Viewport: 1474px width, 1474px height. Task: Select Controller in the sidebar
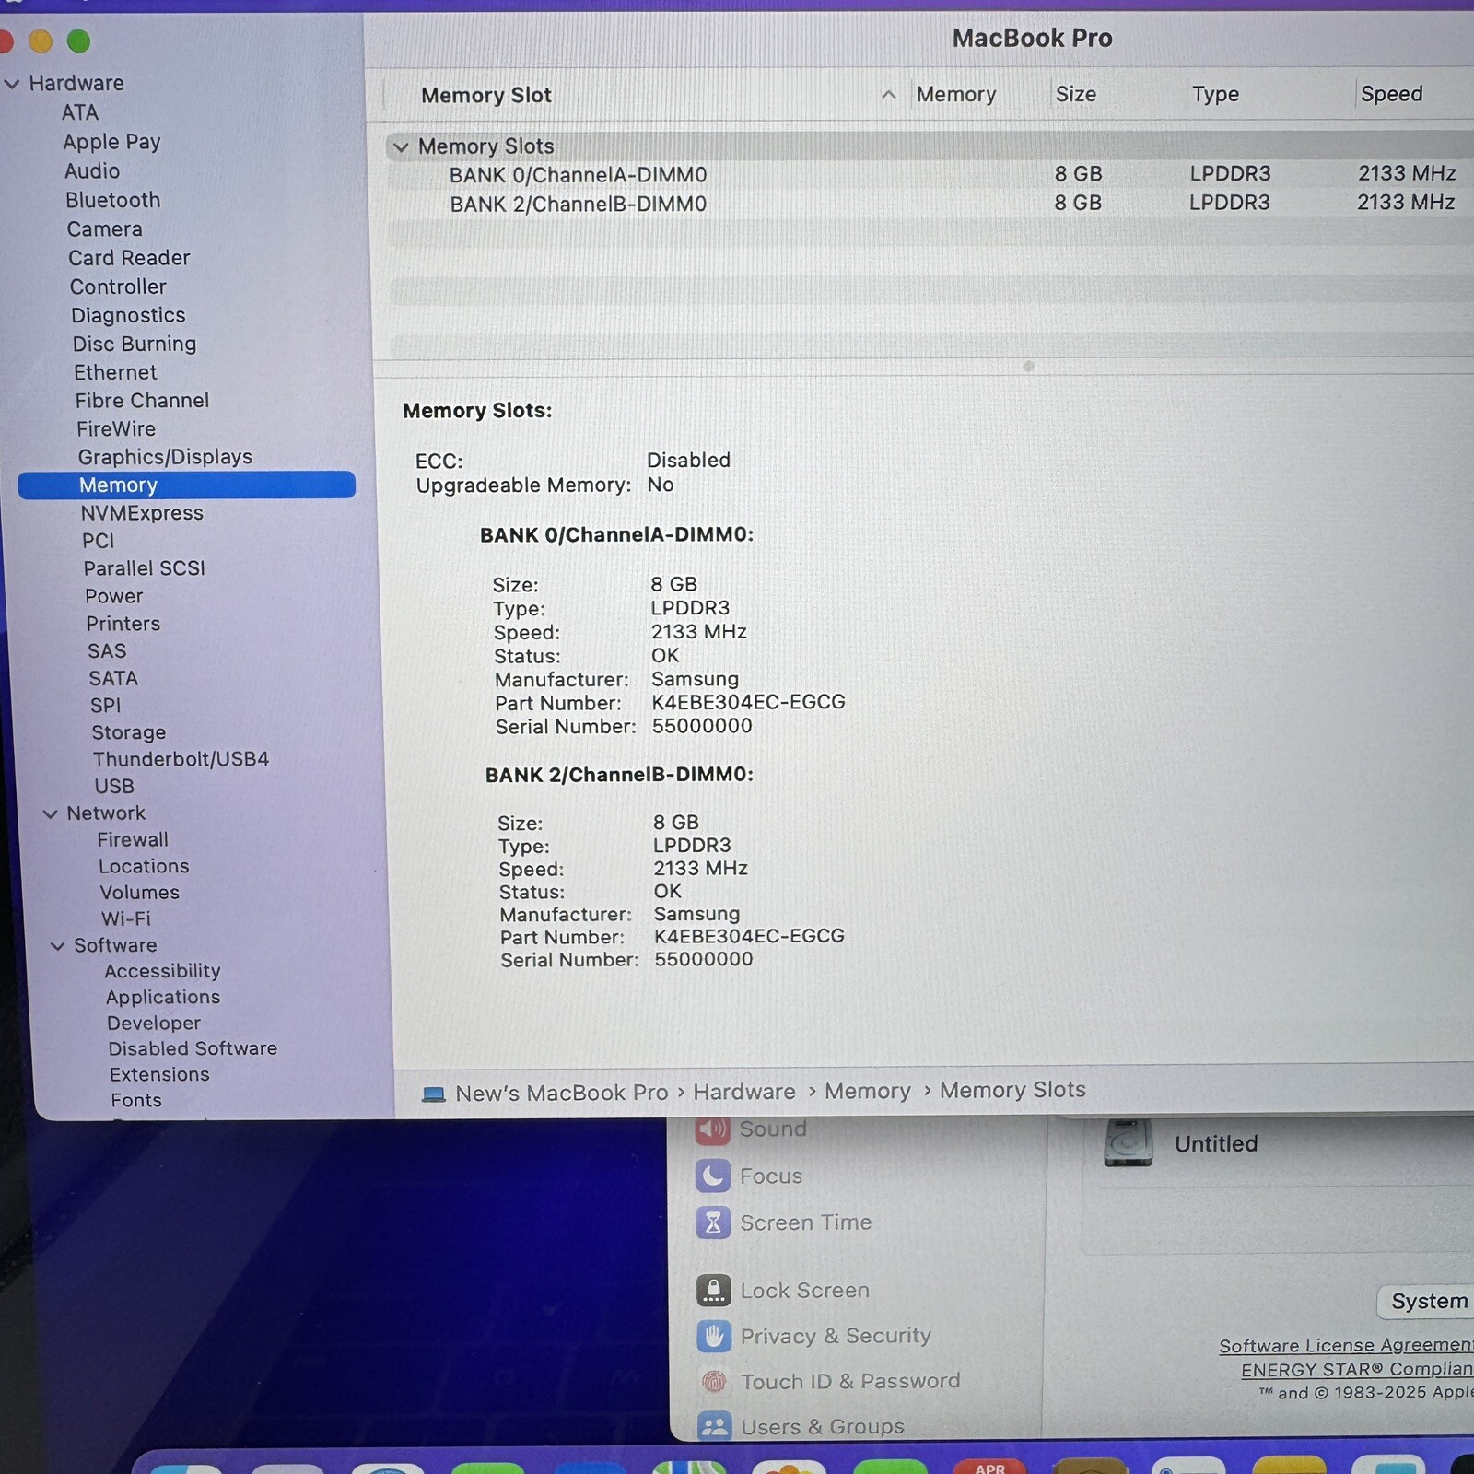118,287
